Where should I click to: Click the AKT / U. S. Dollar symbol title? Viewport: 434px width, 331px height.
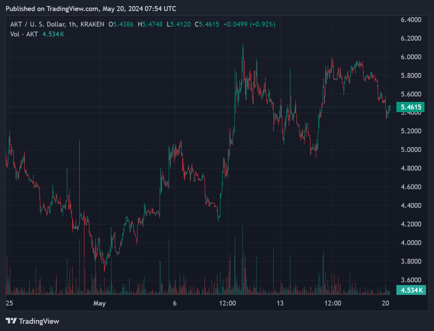pyautogui.click(x=36, y=24)
